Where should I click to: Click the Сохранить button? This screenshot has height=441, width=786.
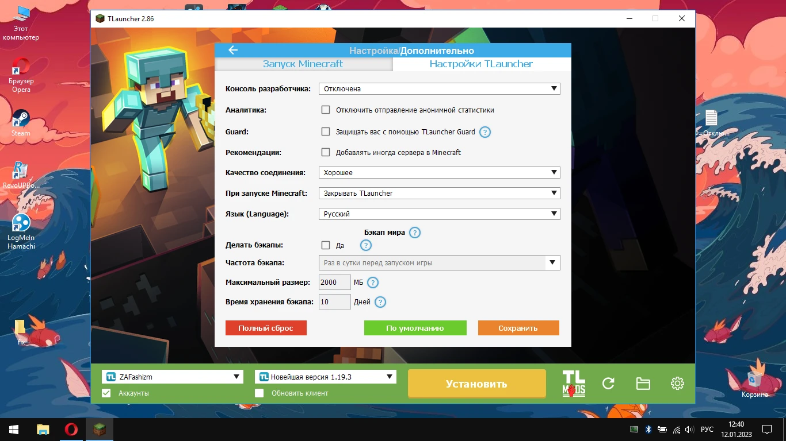pyautogui.click(x=518, y=327)
